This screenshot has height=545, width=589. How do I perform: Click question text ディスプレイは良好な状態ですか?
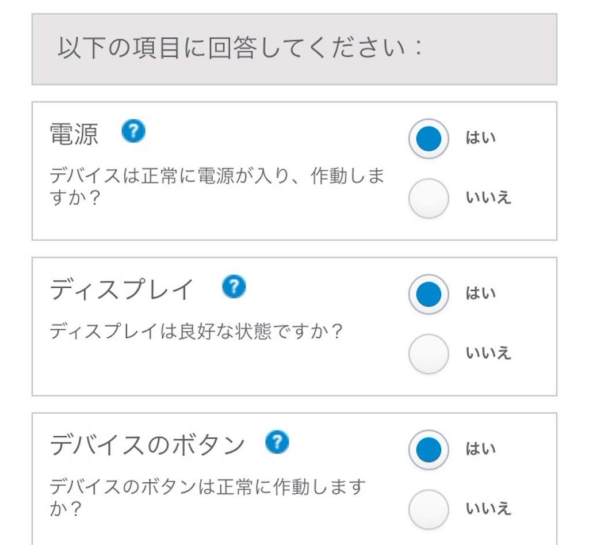196,331
